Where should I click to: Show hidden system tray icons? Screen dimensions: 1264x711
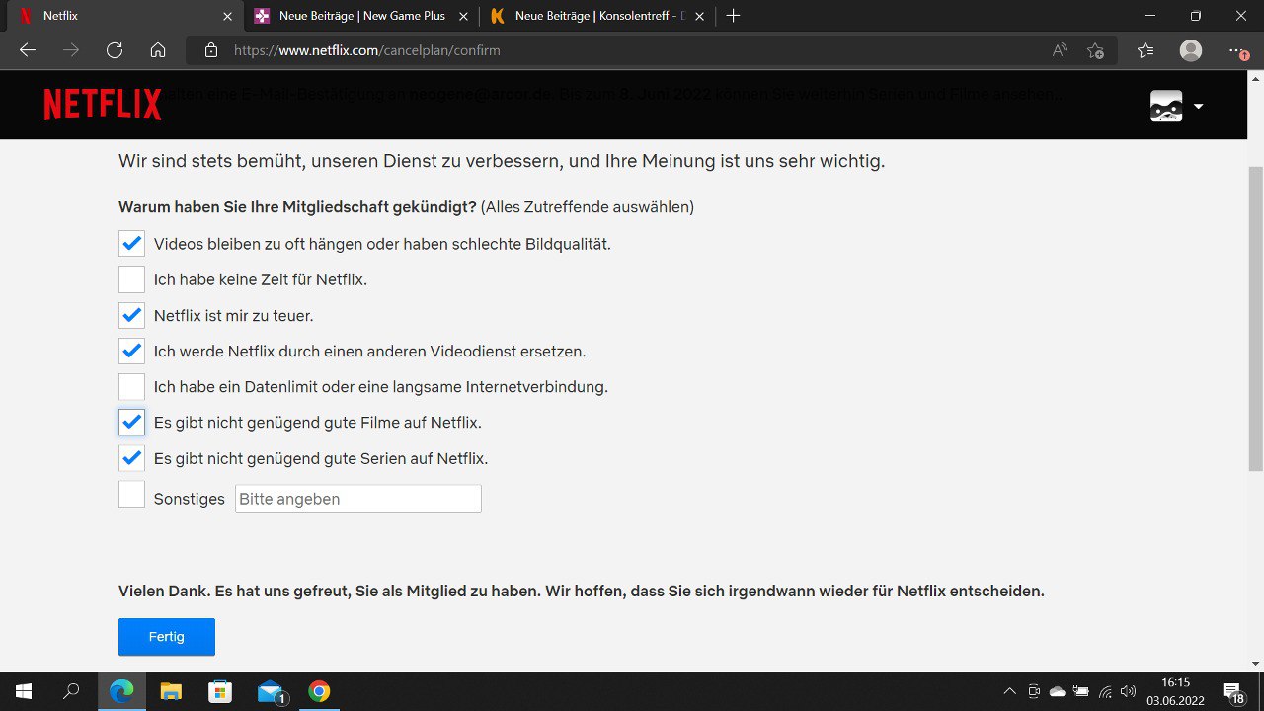tap(1009, 691)
